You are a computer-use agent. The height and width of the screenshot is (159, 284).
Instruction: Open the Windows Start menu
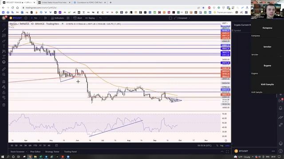(x=3, y=157)
